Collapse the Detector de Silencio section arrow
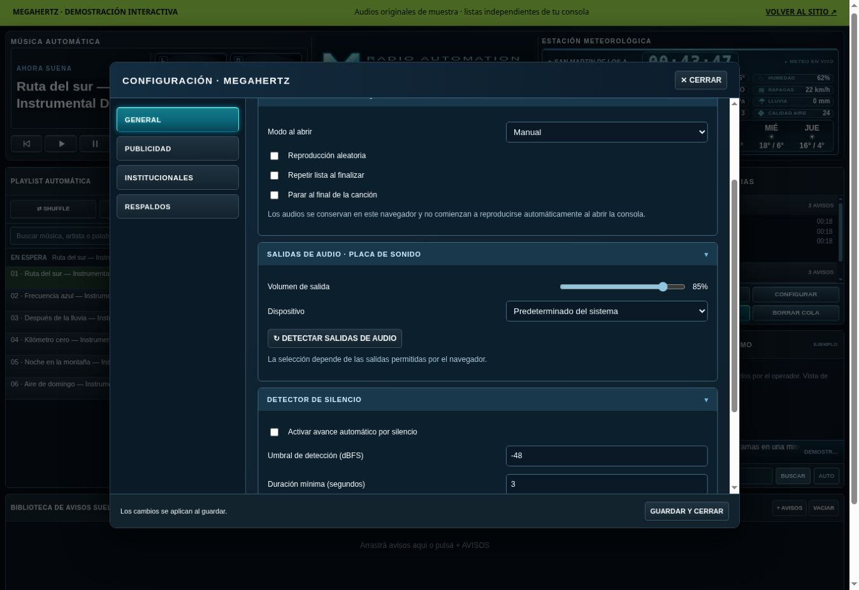 click(x=706, y=399)
